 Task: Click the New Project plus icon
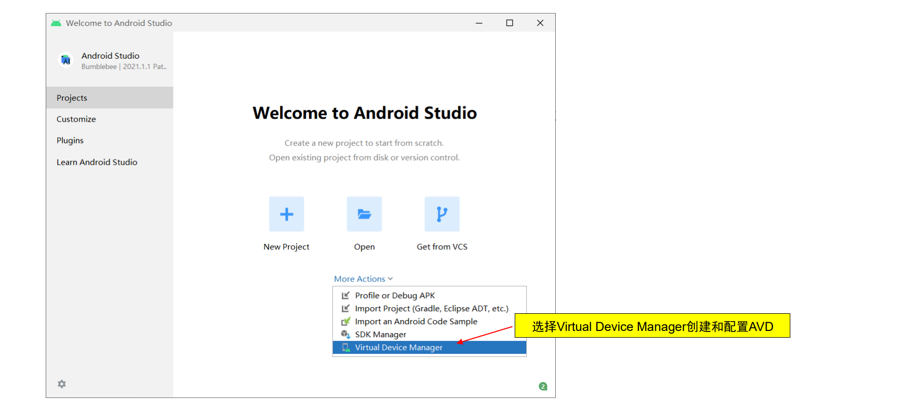point(286,214)
